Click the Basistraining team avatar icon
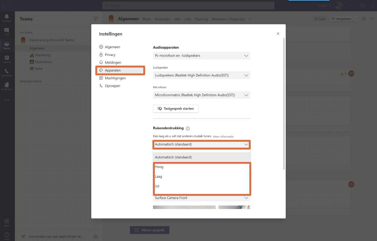 click(23, 40)
